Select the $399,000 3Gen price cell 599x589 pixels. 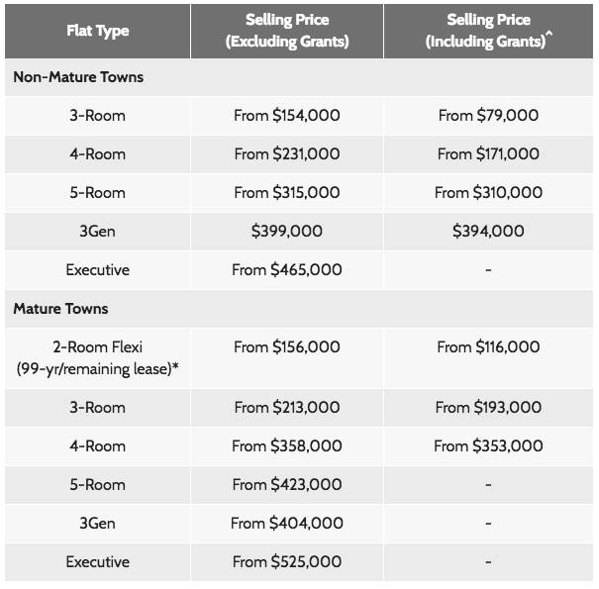point(287,232)
